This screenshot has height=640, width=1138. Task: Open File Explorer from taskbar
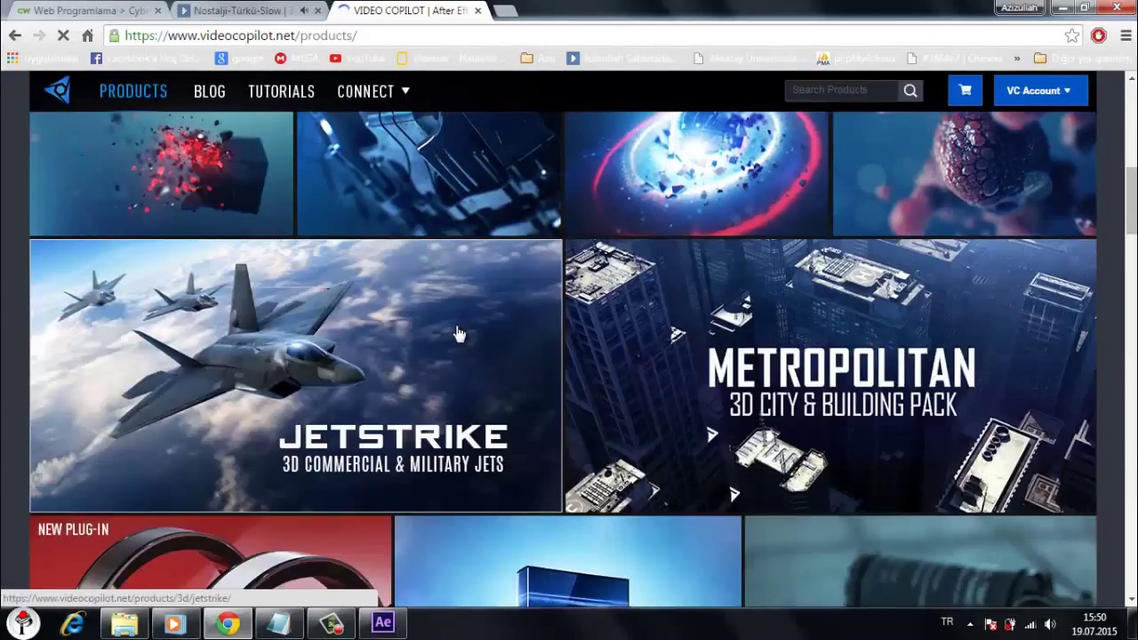tap(124, 623)
